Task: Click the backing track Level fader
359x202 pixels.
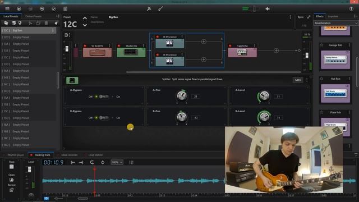Action: 30,169
